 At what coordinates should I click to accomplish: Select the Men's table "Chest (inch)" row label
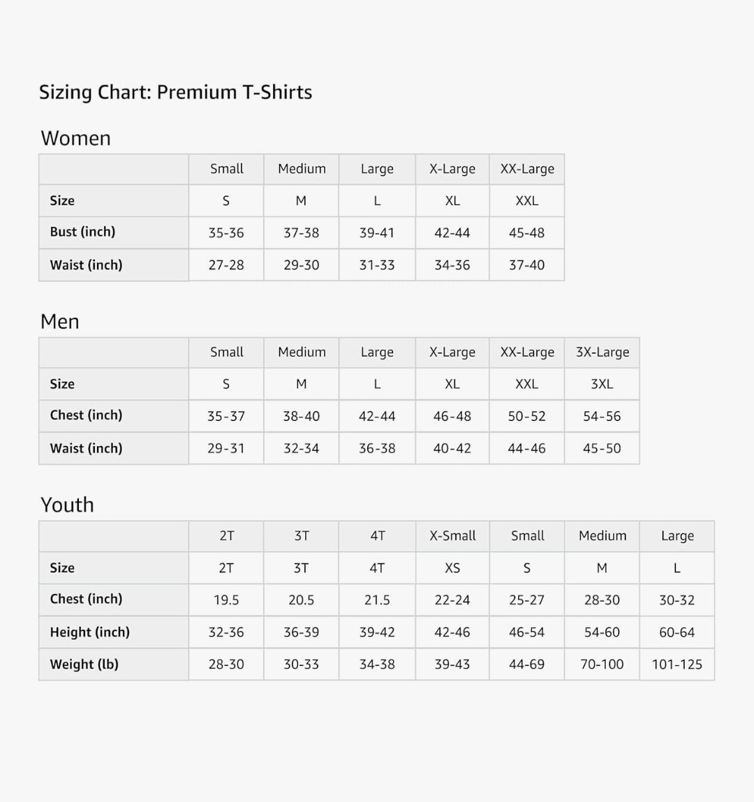(86, 415)
